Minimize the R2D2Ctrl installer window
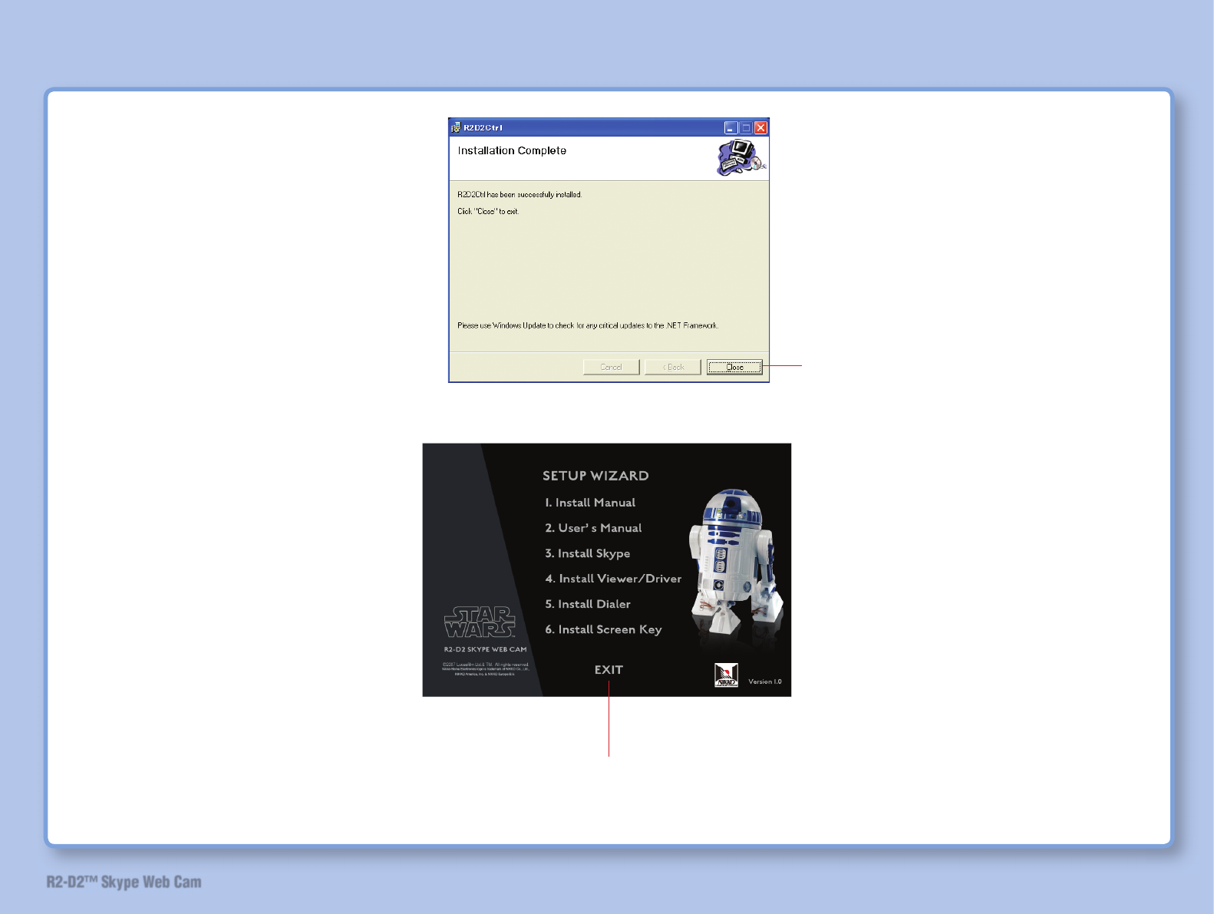This screenshot has width=1214, height=914. point(731,127)
